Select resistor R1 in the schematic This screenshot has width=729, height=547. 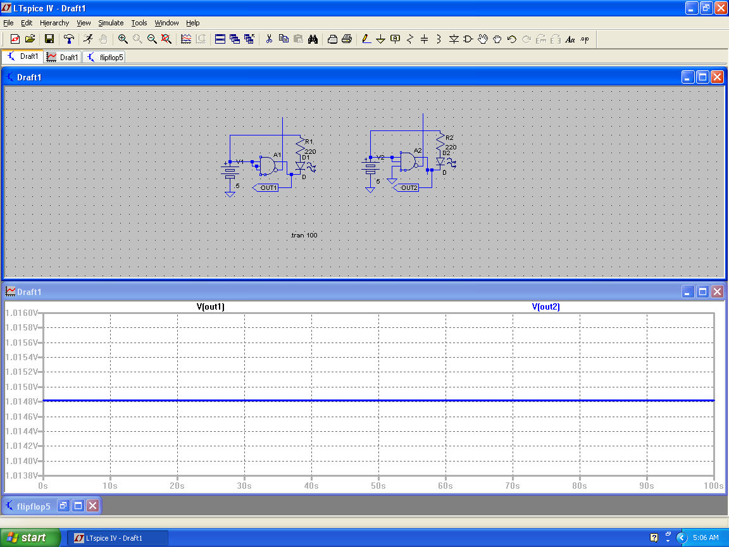click(301, 146)
